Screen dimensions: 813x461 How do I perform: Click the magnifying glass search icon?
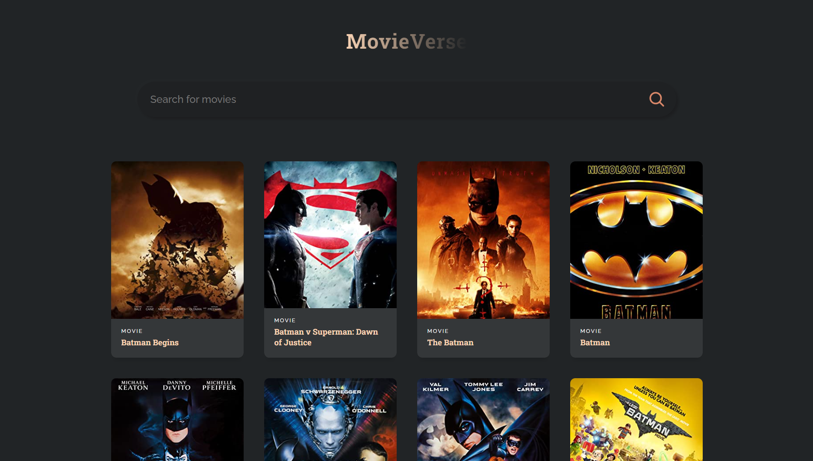(657, 99)
